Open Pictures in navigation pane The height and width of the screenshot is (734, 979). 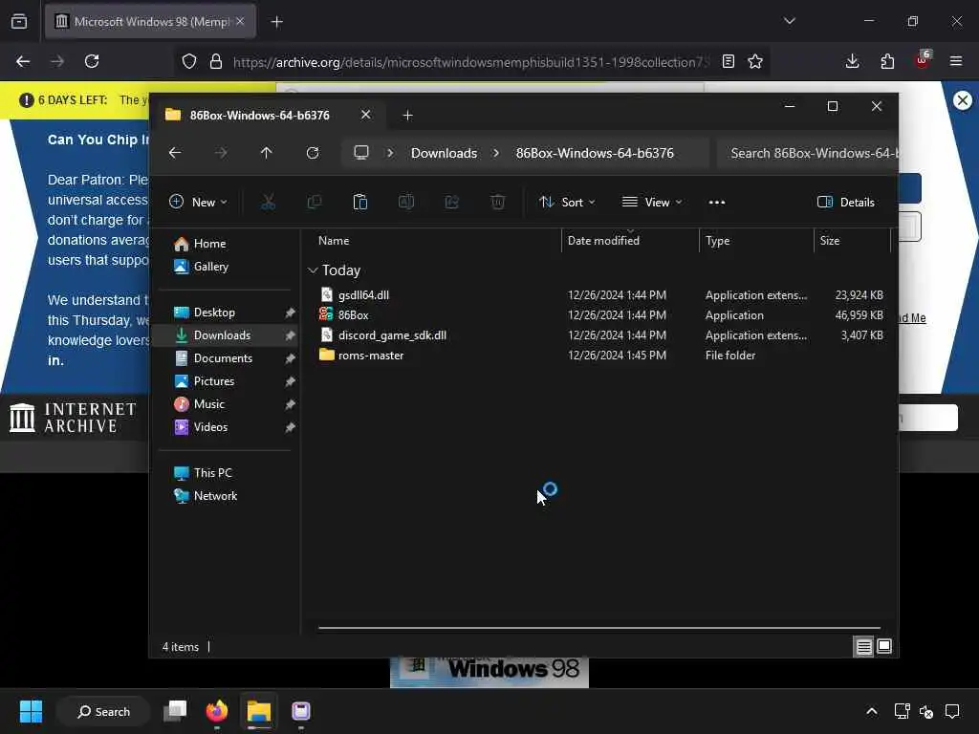tap(213, 381)
